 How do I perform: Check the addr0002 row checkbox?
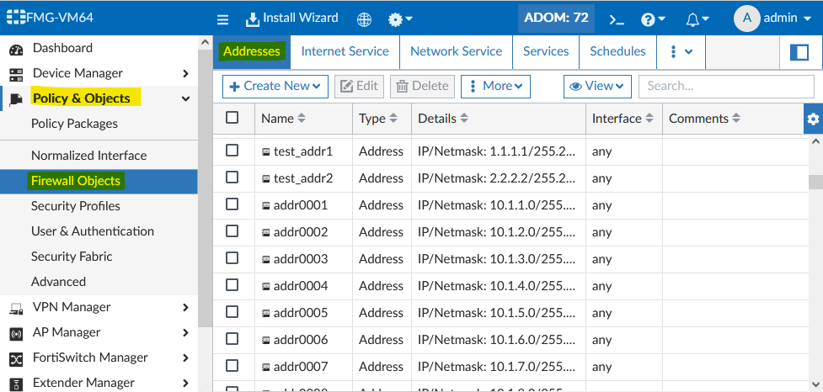(x=232, y=231)
